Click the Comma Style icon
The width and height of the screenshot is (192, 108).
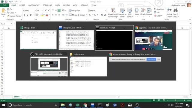coord(98,15)
